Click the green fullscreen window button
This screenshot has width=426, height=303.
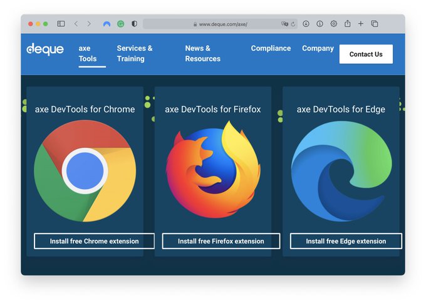[x=46, y=24]
